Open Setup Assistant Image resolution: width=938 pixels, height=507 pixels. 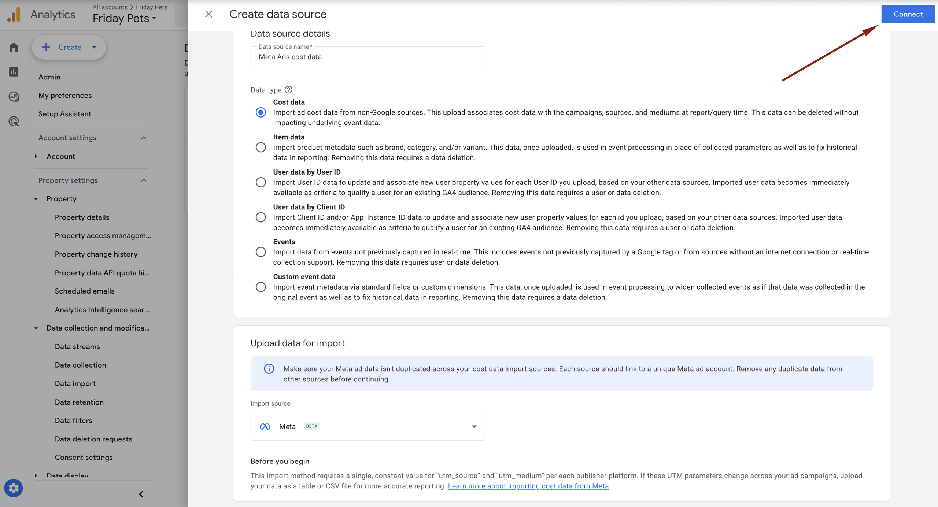point(65,114)
